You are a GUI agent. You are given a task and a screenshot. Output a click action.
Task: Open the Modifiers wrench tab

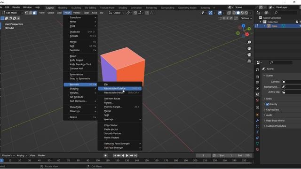[x=257, y=121]
